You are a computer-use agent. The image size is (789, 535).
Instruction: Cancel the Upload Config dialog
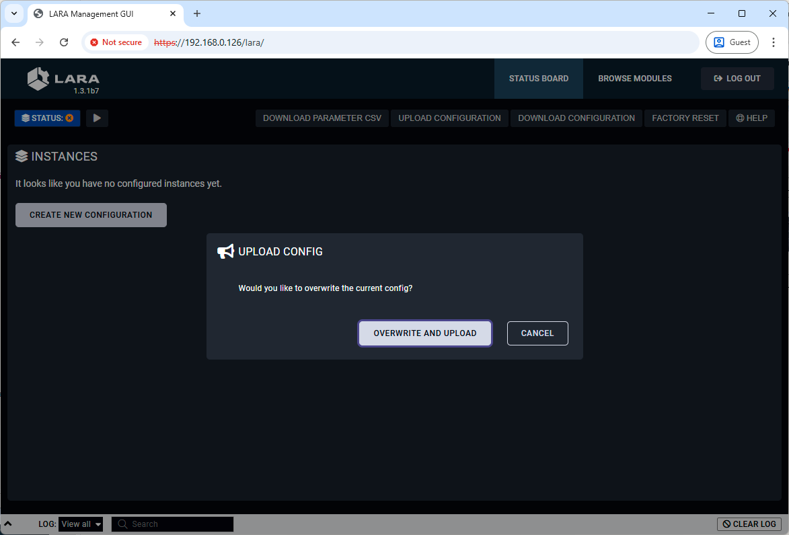(x=537, y=333)
